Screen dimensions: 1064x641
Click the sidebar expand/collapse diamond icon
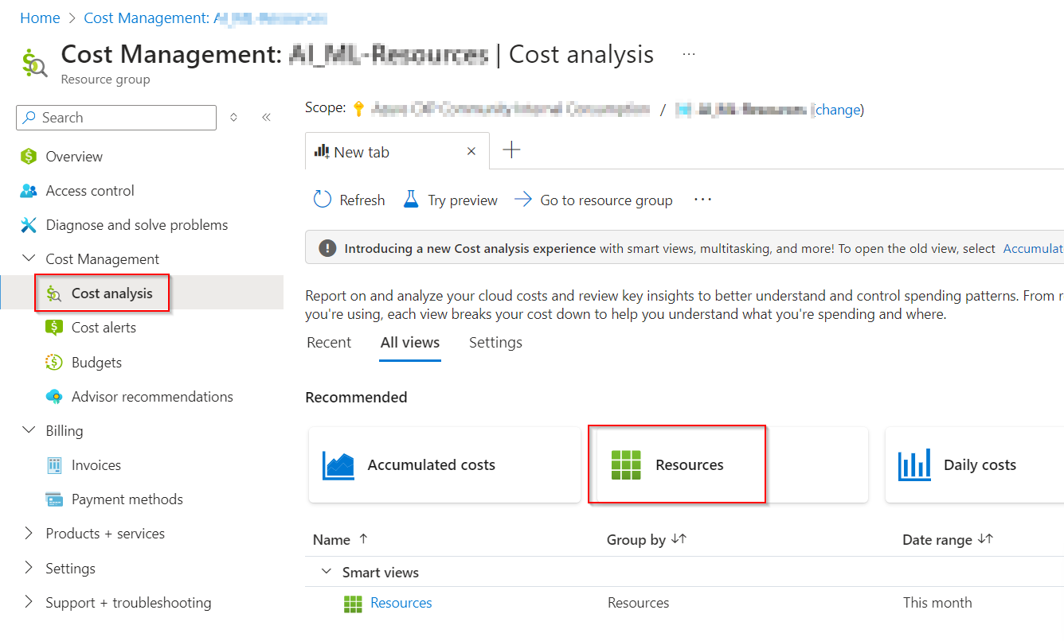[x=233, y=118]
